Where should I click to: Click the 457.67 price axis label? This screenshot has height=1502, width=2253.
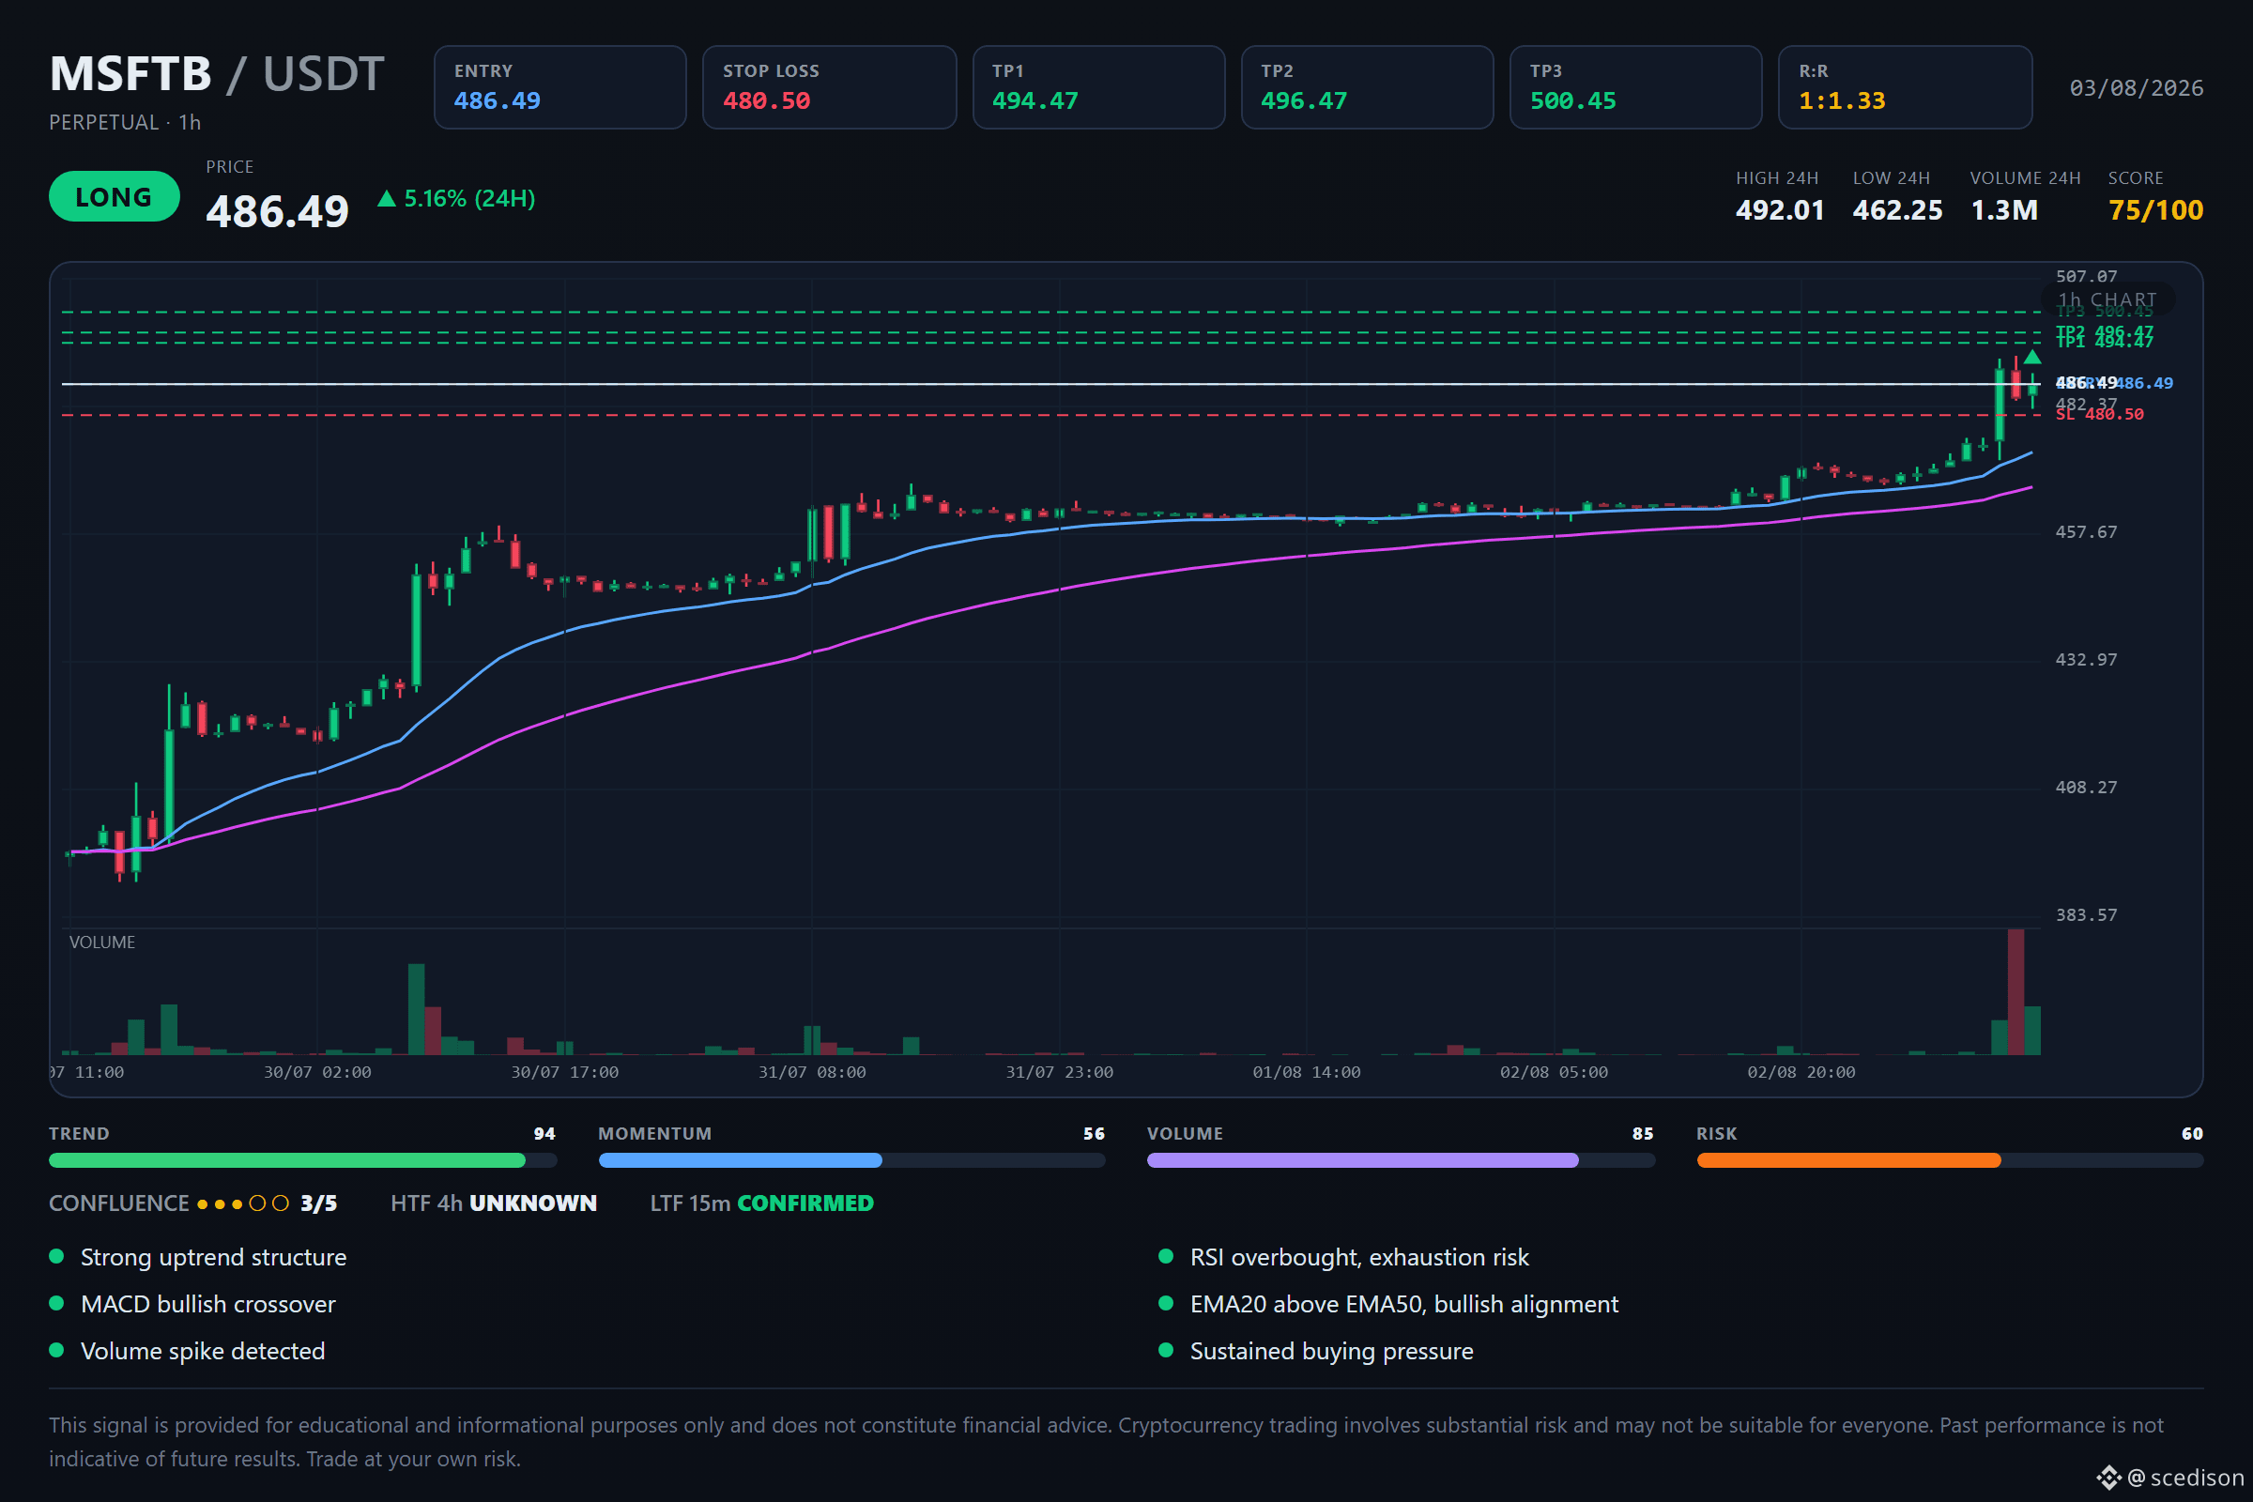coord(2086,531)
